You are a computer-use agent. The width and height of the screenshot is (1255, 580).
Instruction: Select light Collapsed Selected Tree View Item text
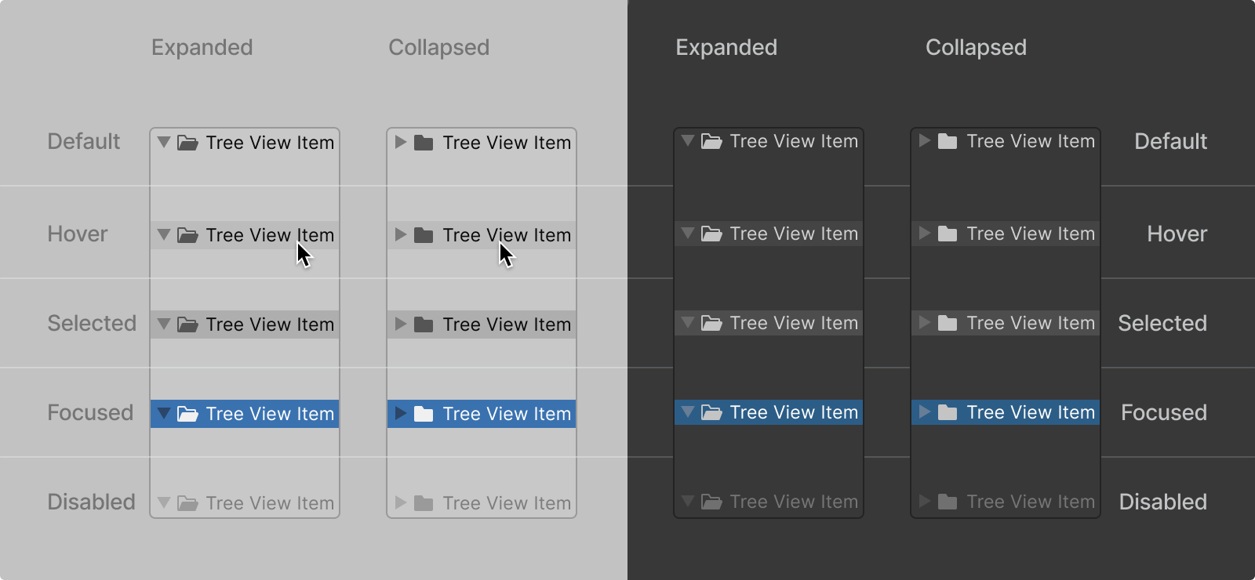click(507, 324)
